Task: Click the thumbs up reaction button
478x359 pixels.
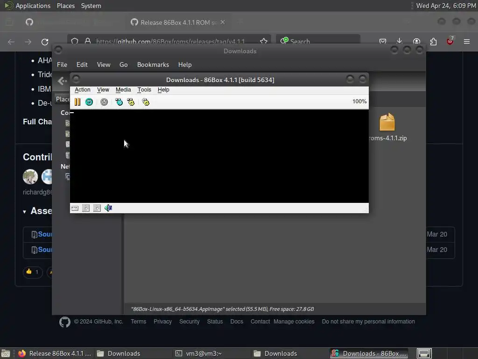Action: pos(33,272)
